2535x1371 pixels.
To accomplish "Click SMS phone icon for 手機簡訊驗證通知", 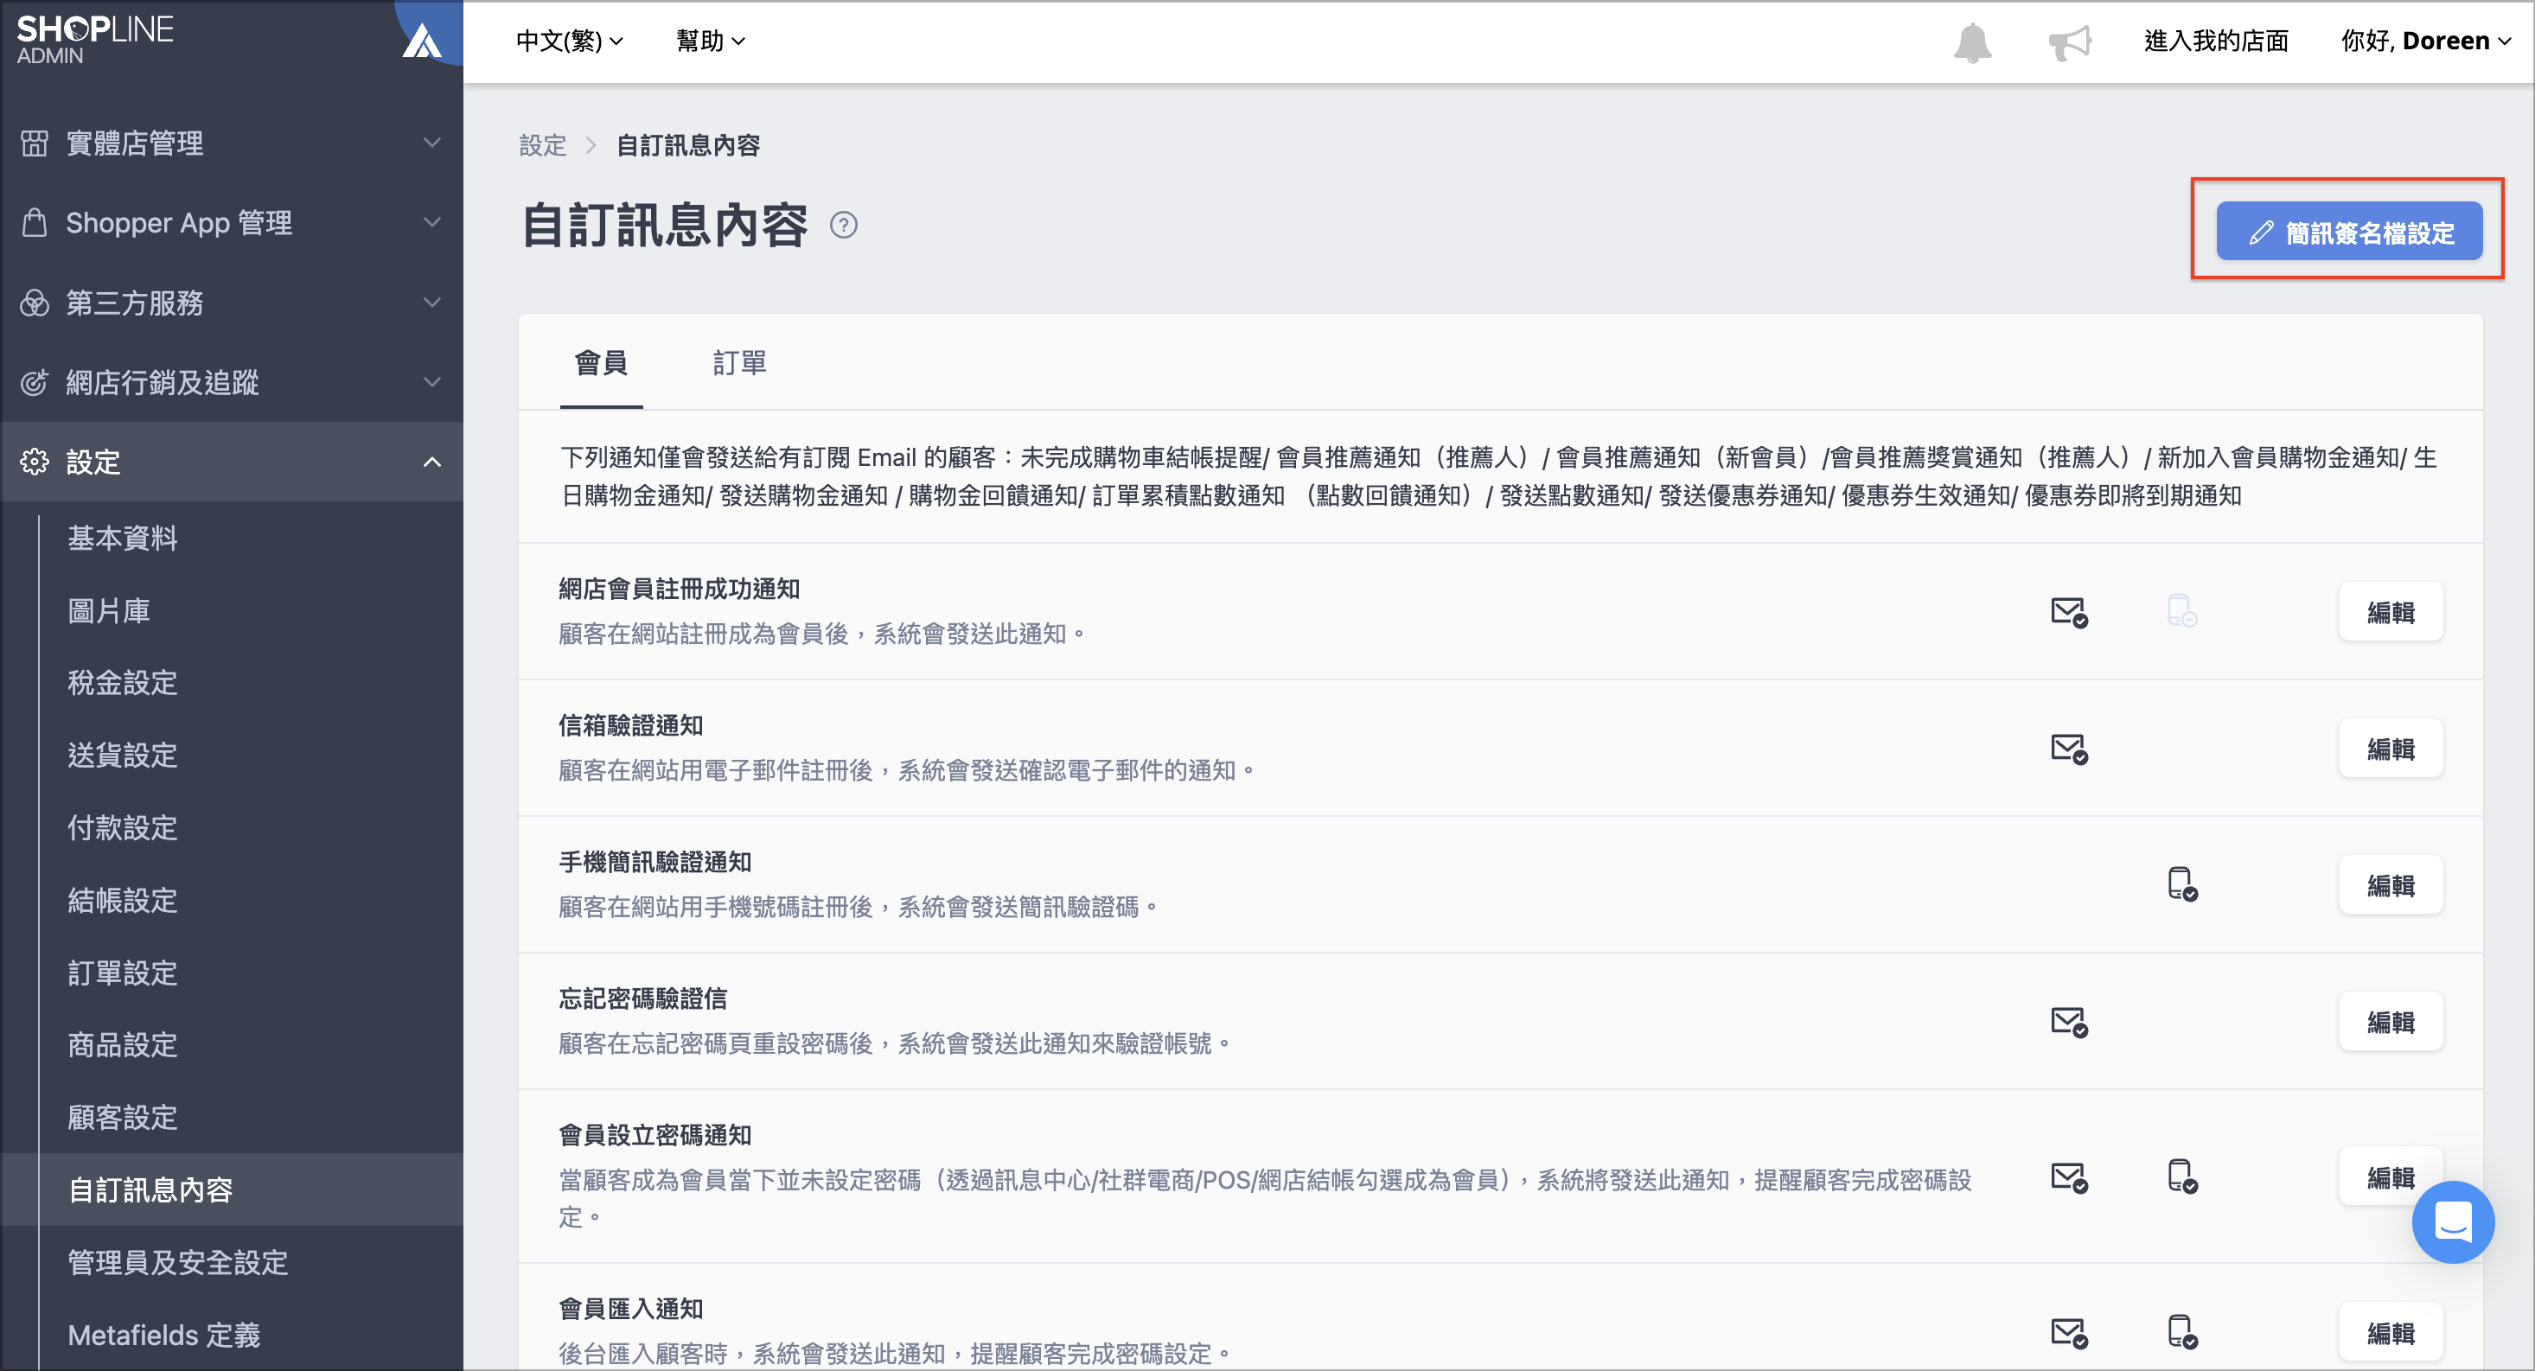I will tap(2181, 883).
